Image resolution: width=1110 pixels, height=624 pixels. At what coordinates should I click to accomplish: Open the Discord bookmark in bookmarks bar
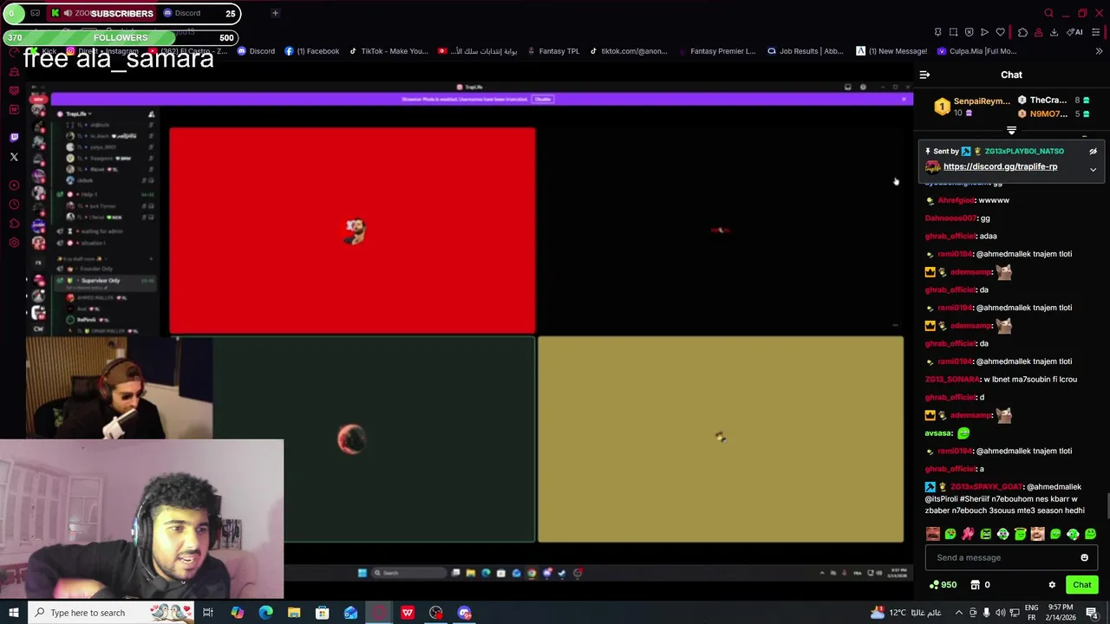click(x=256, y=51)
